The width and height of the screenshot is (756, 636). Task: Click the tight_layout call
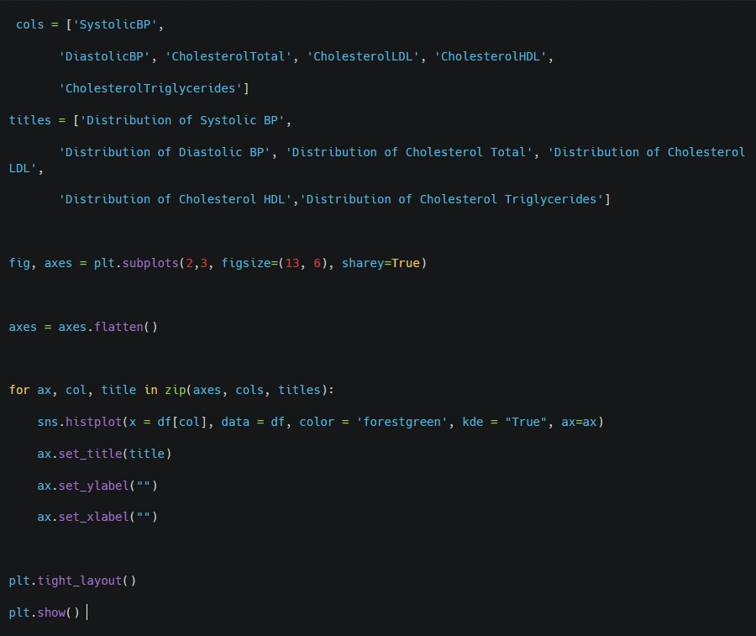point(80,581)
